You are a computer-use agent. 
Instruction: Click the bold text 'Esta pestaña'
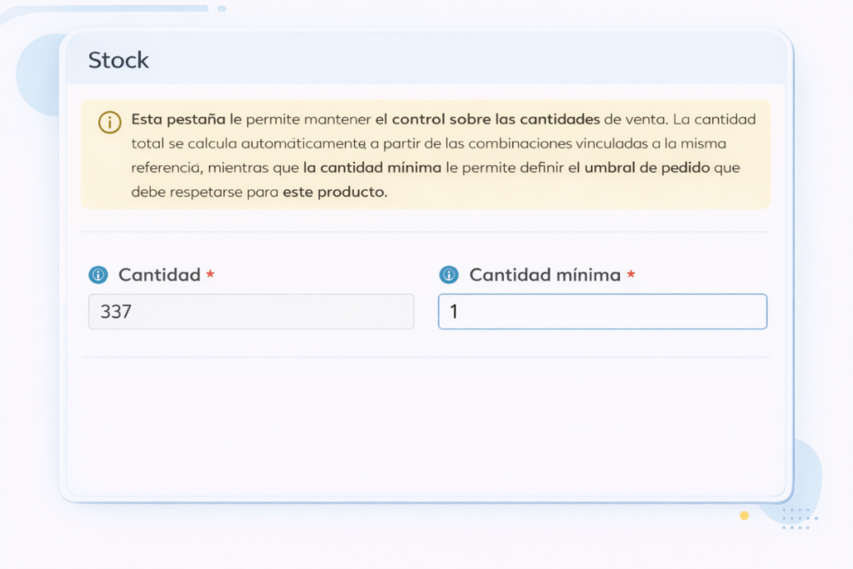tap(178, 120)
